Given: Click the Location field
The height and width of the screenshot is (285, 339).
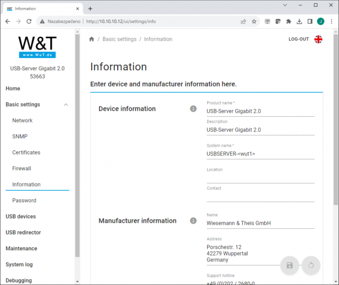Looking at the screenshot, I should (261, 178).
